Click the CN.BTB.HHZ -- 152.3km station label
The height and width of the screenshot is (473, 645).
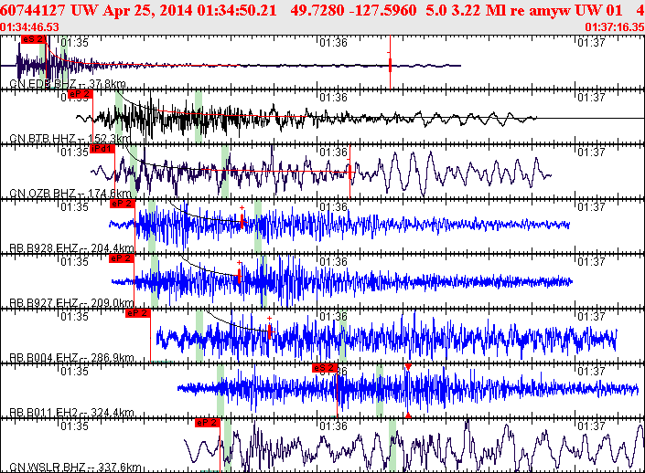(70, 139)
